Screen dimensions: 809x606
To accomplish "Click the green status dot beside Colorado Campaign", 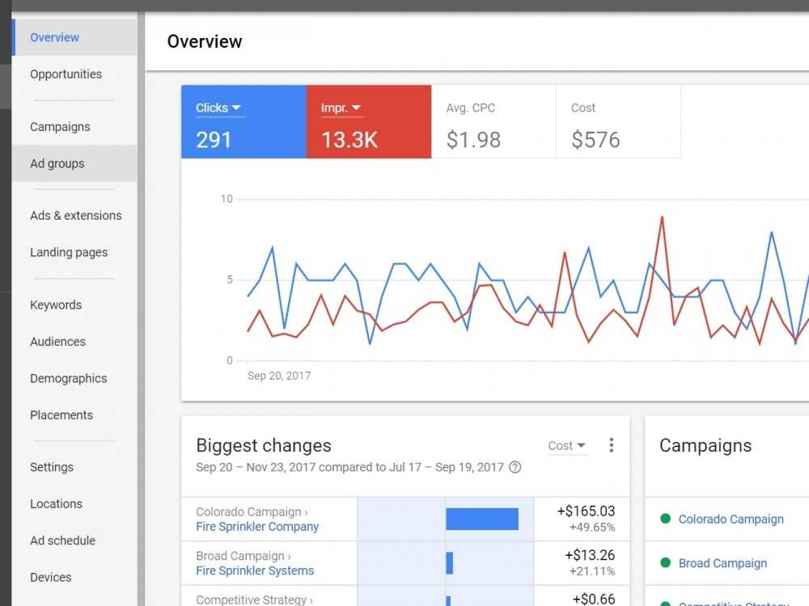I will click(665, 520).
